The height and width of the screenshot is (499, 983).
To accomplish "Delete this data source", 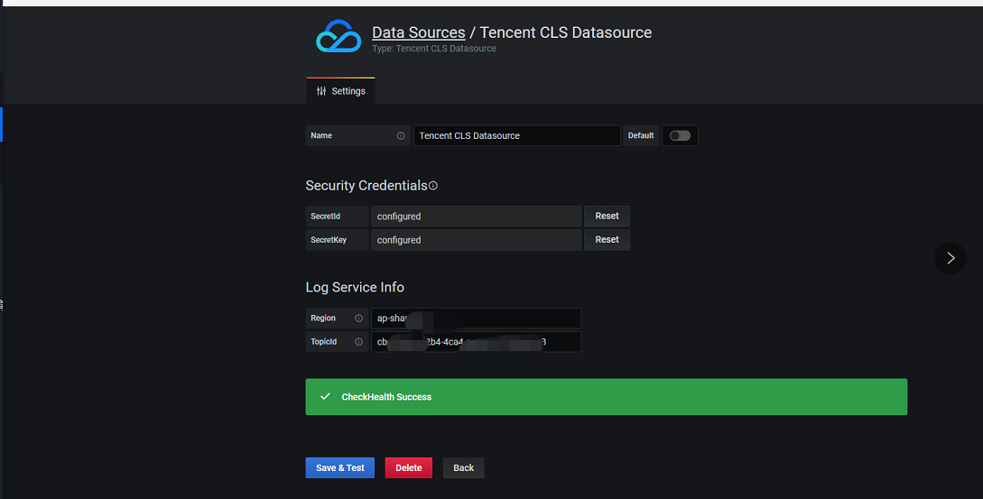I will coord(409,467).
